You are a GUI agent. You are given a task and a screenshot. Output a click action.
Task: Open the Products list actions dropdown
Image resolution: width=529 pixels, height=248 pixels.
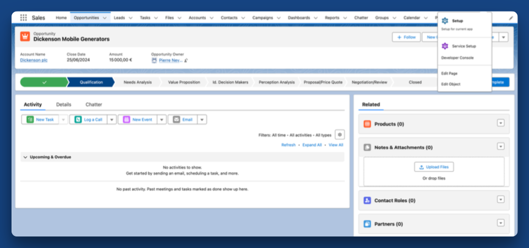[x=501, y=123]
